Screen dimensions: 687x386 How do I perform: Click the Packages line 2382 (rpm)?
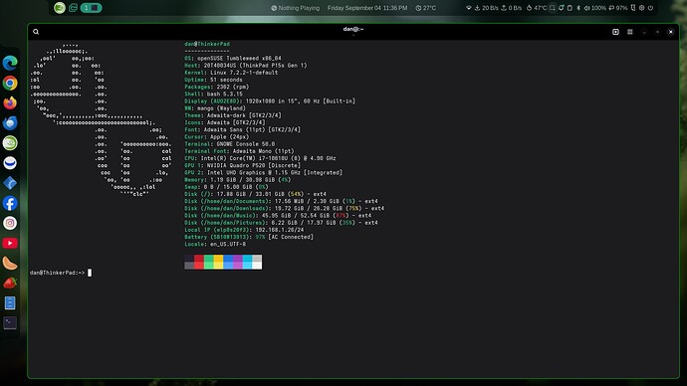216,87
